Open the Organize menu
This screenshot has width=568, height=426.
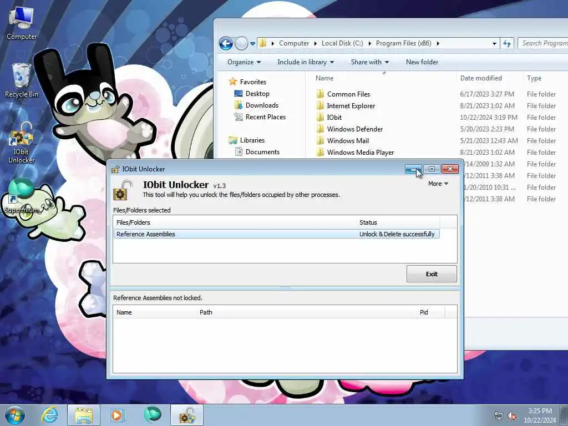point(244,62)
